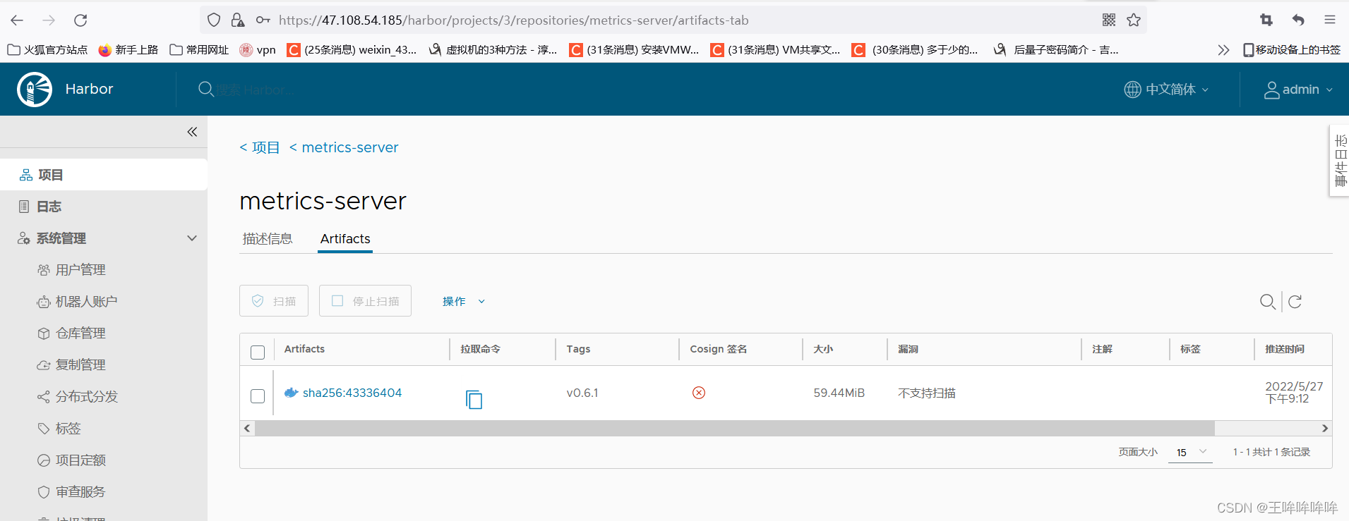Collapse the sidebar with double arrow icon
Viewport: 1349px width, 521px height.
point(192,132)
